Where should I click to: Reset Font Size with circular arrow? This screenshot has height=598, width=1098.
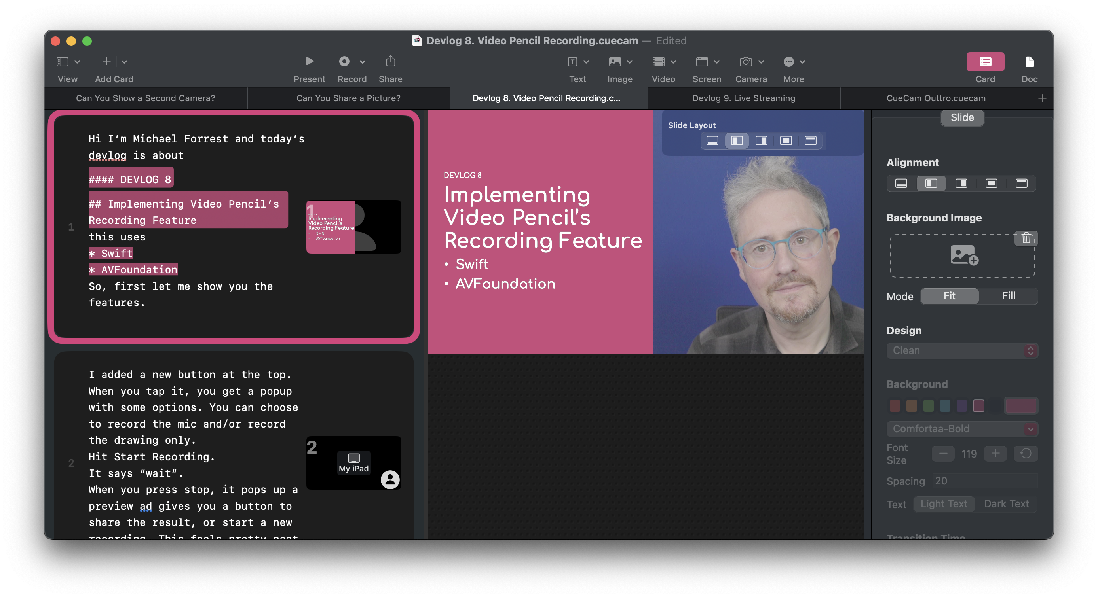(1026, 454)
